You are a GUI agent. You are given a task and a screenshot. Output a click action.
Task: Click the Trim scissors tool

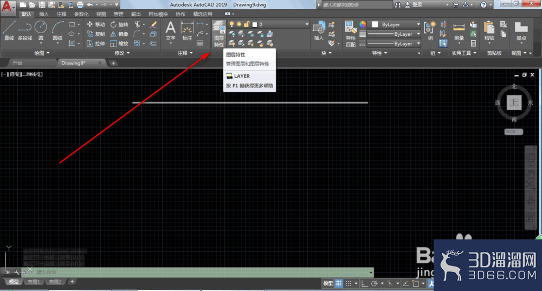(138, 24)
